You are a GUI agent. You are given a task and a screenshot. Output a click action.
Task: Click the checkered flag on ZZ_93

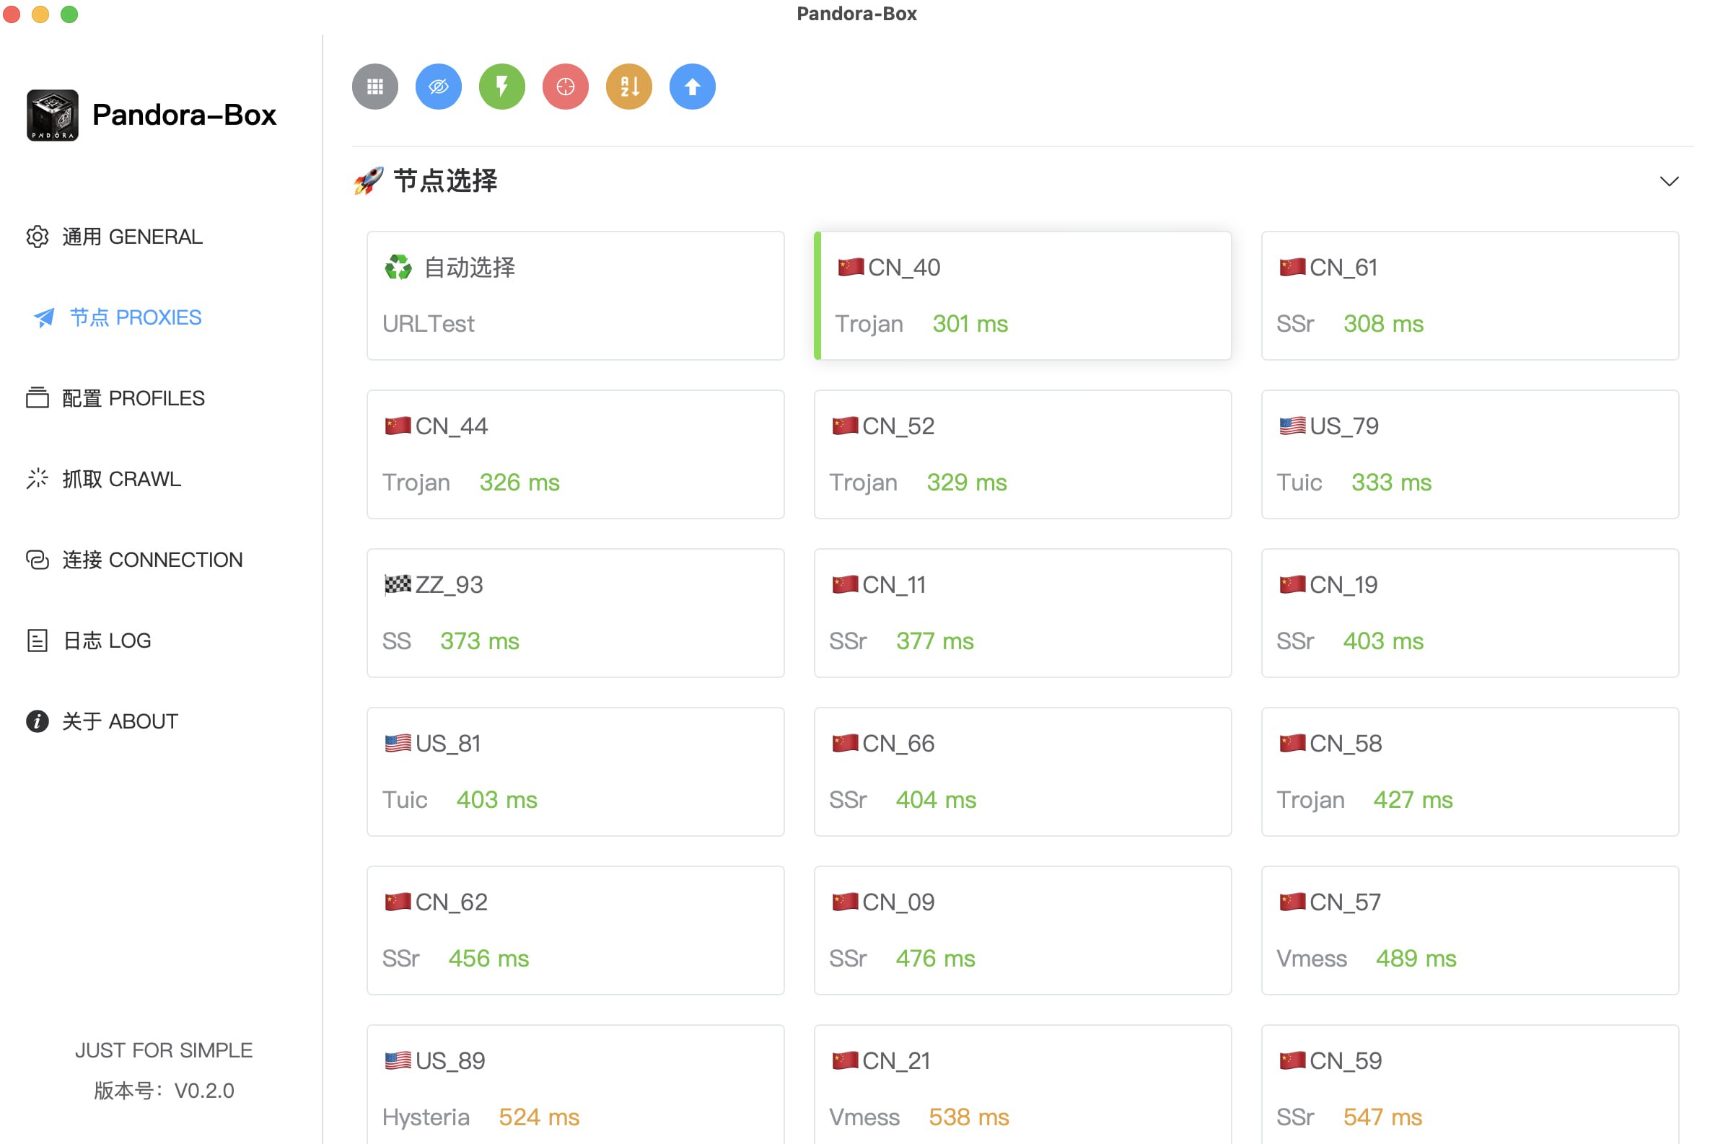pos(398,584)
